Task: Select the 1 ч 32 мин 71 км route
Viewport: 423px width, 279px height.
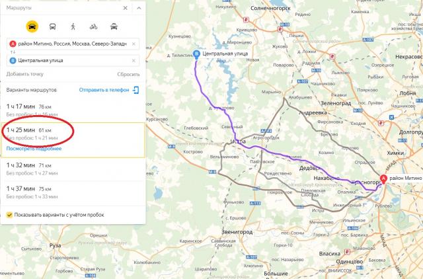Action: pos(73,169)
